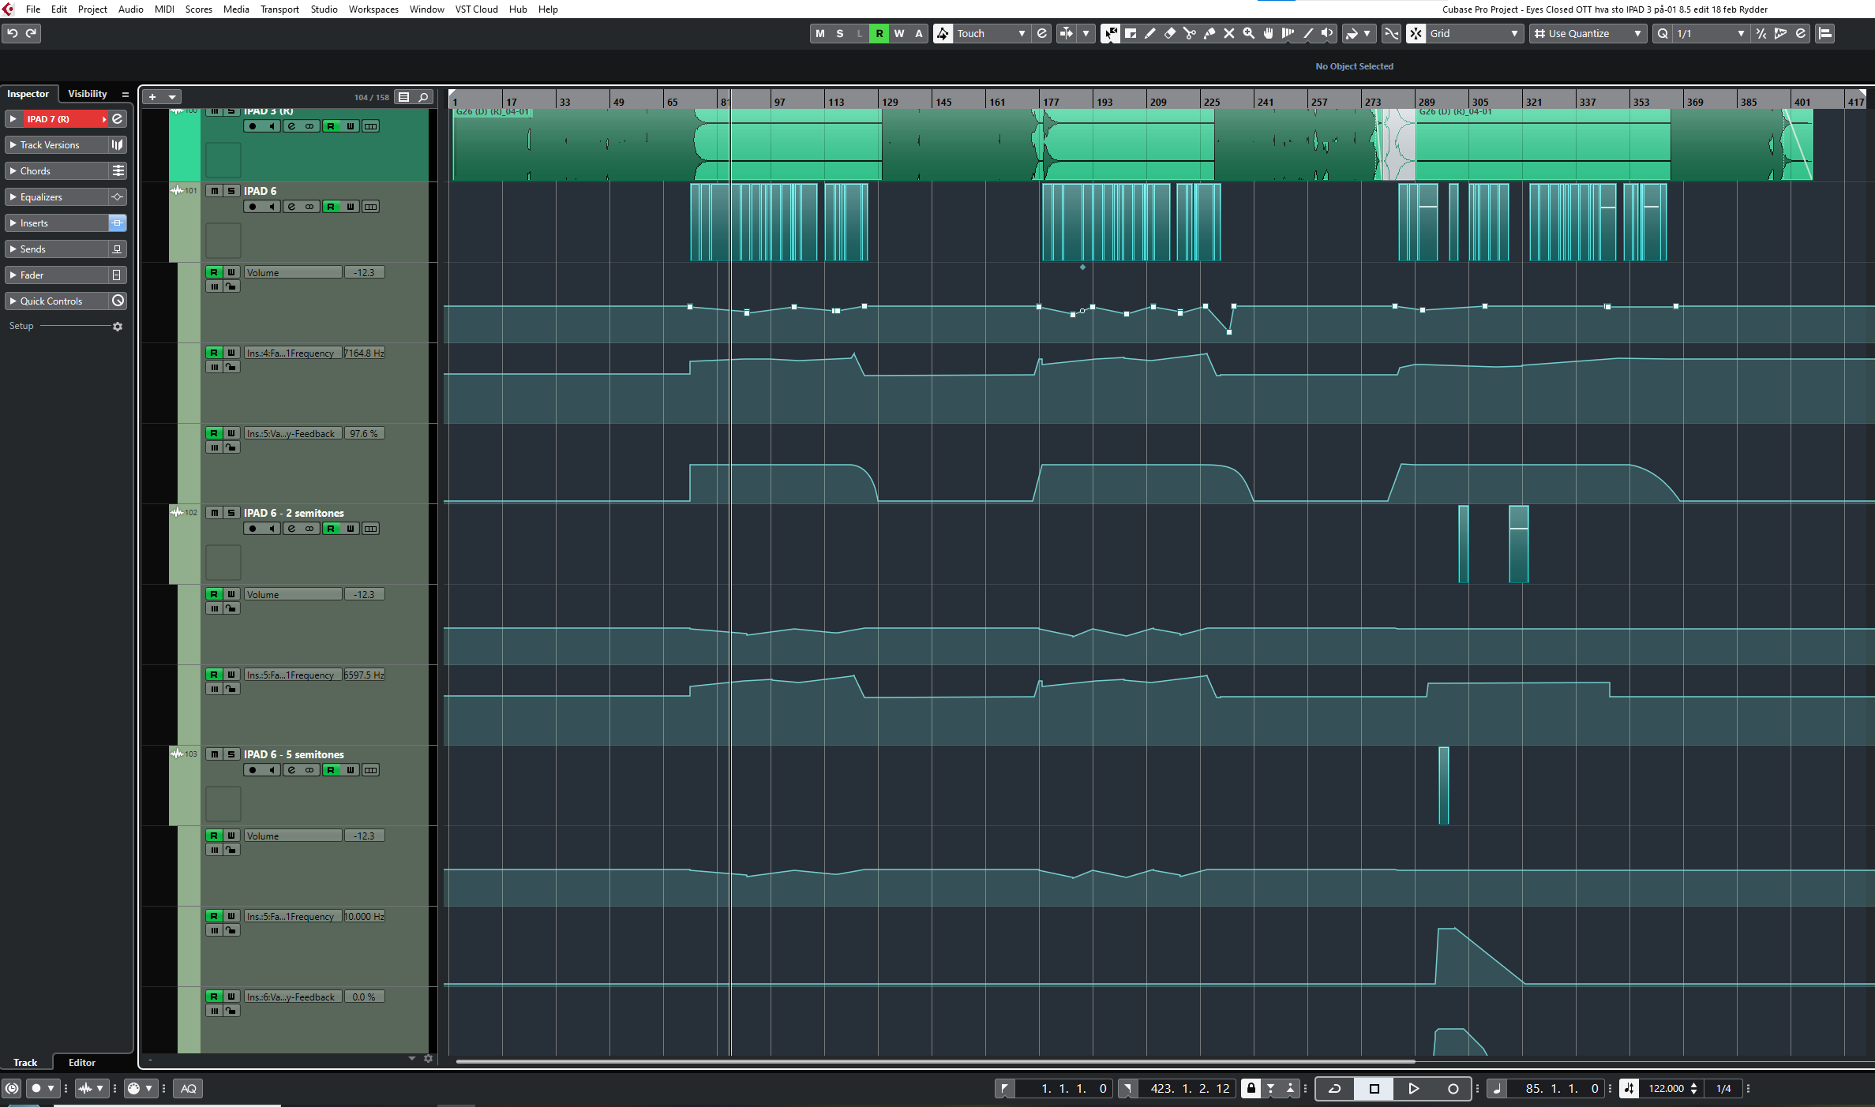This screenshot has height=1107, width=1875.
Task: Select the Draw pencil tool
Action: pos(1150,33)
